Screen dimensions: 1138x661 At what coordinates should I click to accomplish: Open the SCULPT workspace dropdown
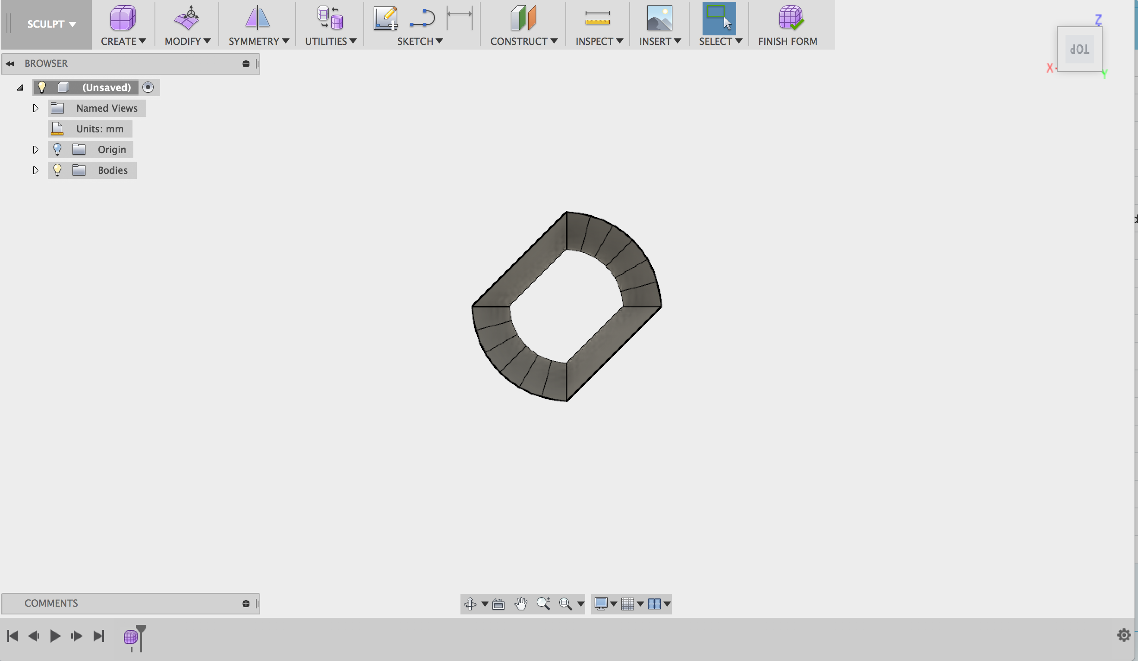tap(51, 24)
